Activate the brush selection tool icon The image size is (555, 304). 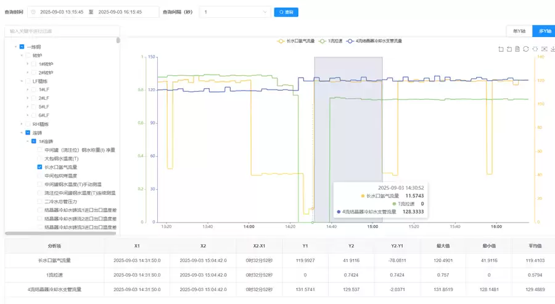click(535, 49)
